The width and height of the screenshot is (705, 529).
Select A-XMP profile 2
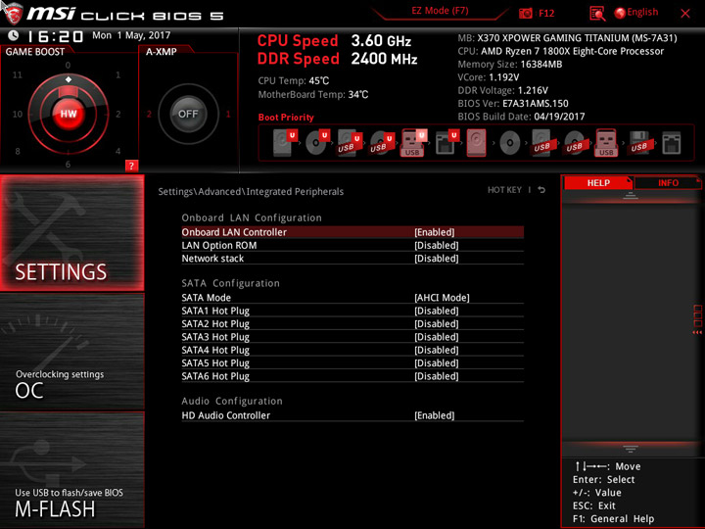click(149, 114)
